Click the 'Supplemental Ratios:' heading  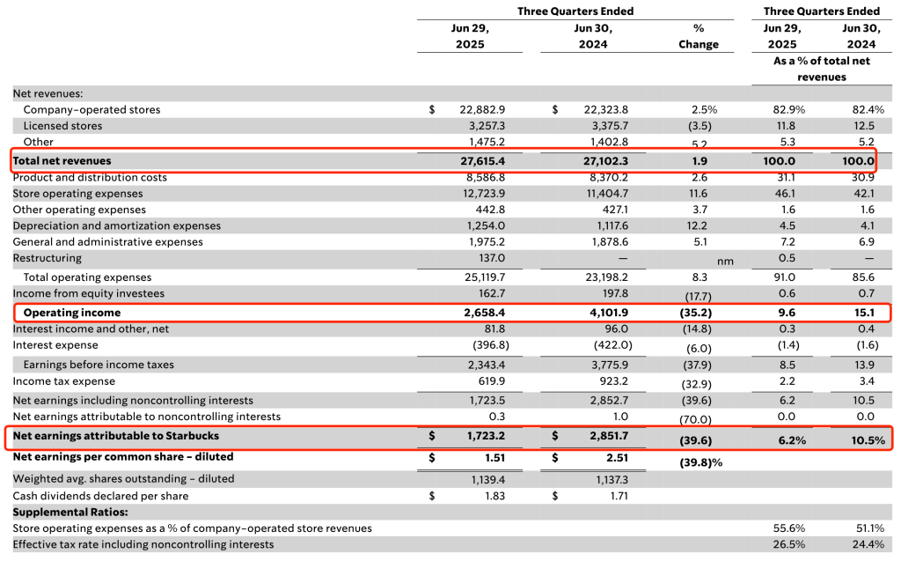70,512
